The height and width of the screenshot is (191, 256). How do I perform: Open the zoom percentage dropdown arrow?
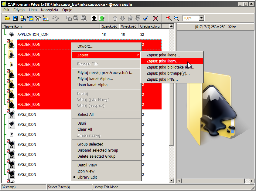point(202,18)
